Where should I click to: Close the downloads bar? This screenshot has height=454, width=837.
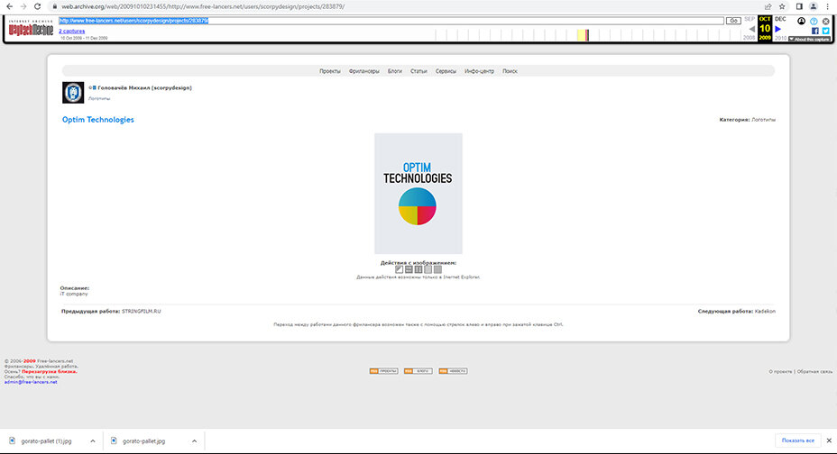(x=829, y=440)
